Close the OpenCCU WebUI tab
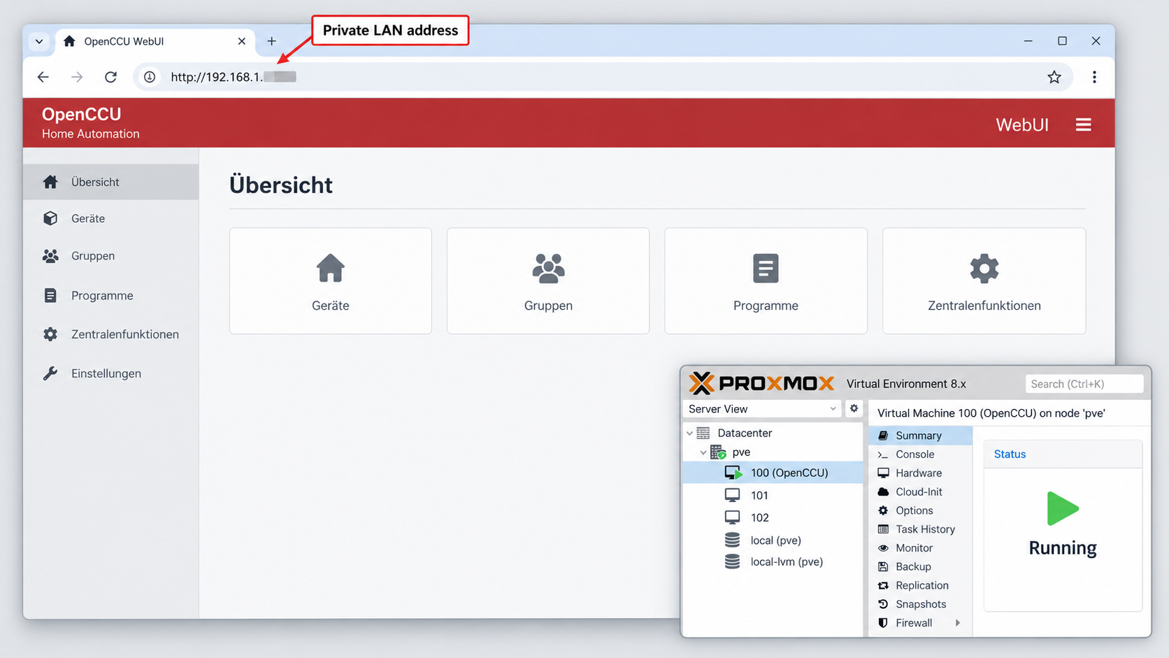 (241, 41)
